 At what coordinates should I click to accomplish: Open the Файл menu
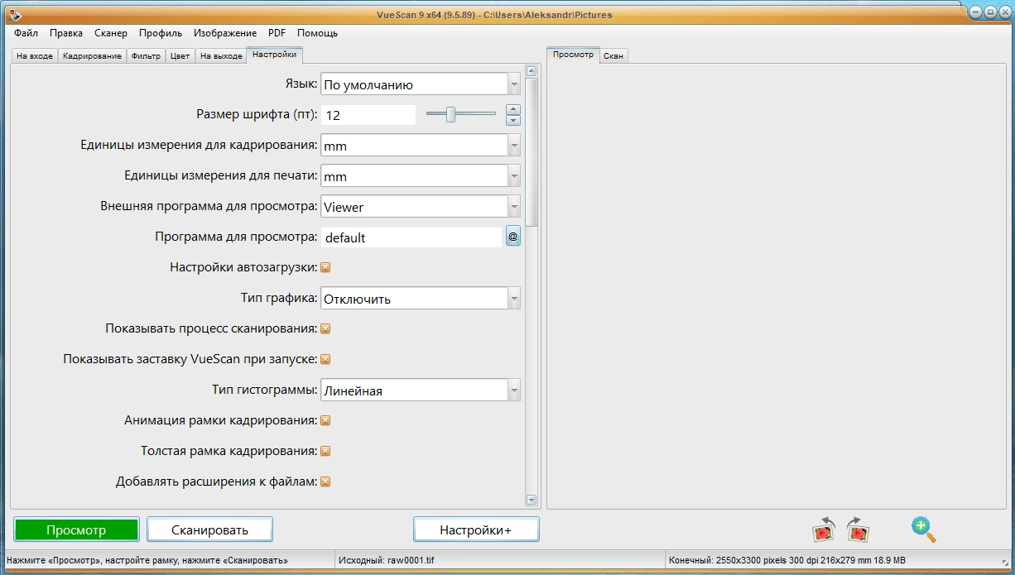point(26,33)
